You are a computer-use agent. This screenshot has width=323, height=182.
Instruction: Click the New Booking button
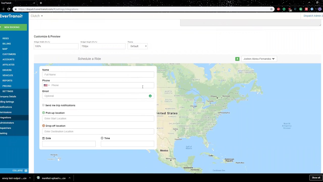click(13, 27)
